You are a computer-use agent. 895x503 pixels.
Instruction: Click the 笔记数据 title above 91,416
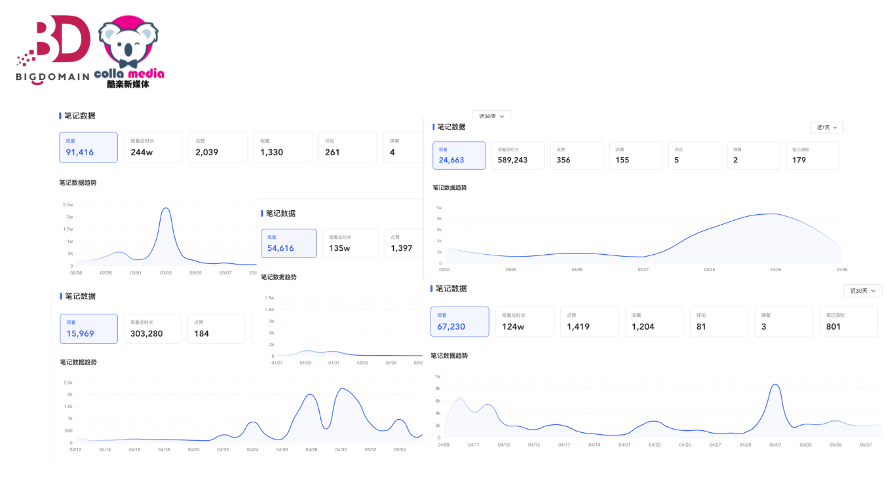click(x=79, y=116)
